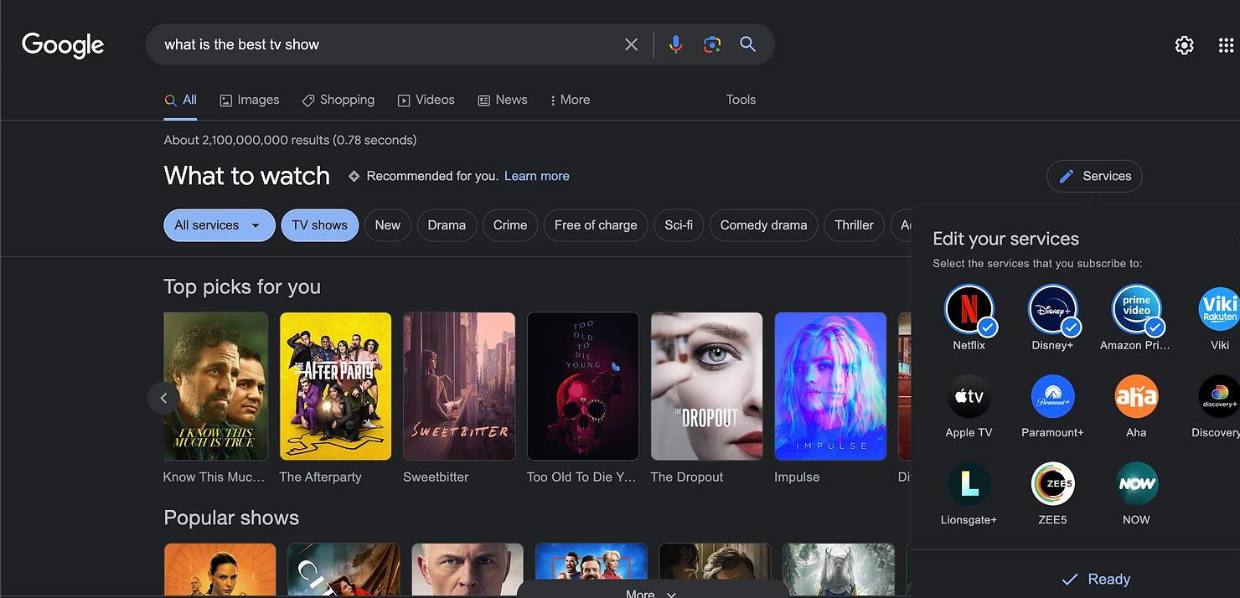Select the TV shows filter chip

tap(320, 225)
